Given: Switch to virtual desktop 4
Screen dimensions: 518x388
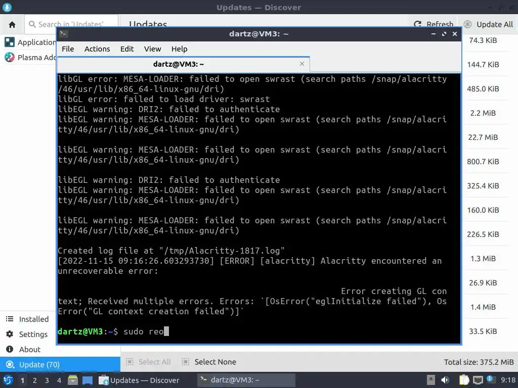Looking at the screenshot, I should (59, 380).
